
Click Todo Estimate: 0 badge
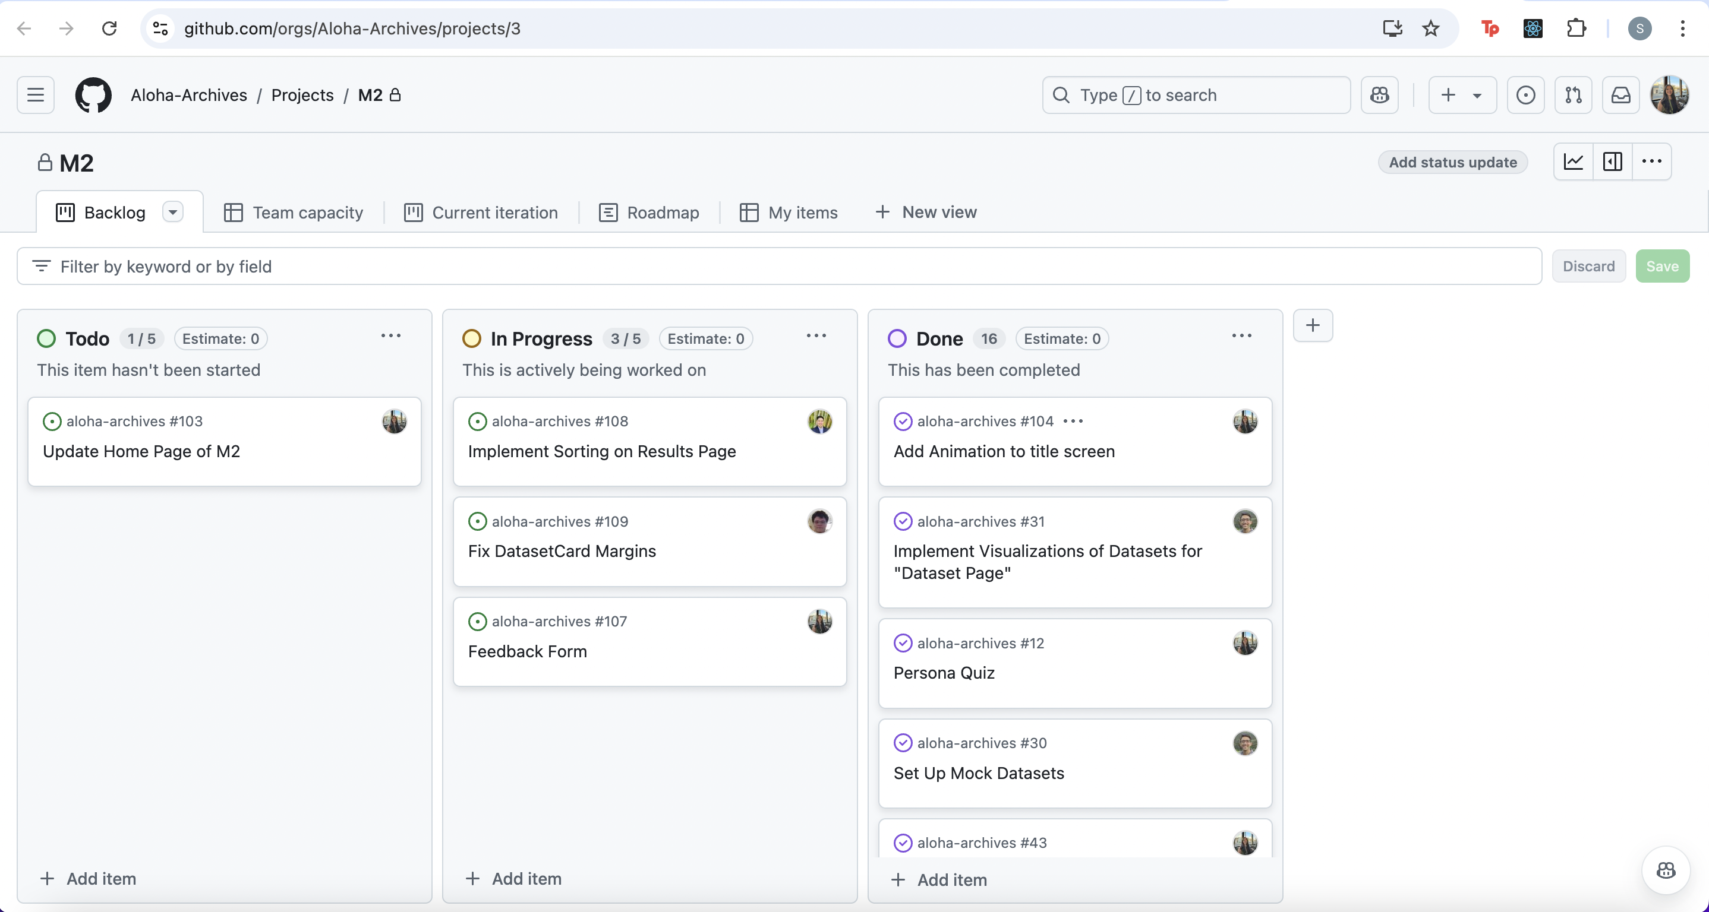tap(221, 338)
